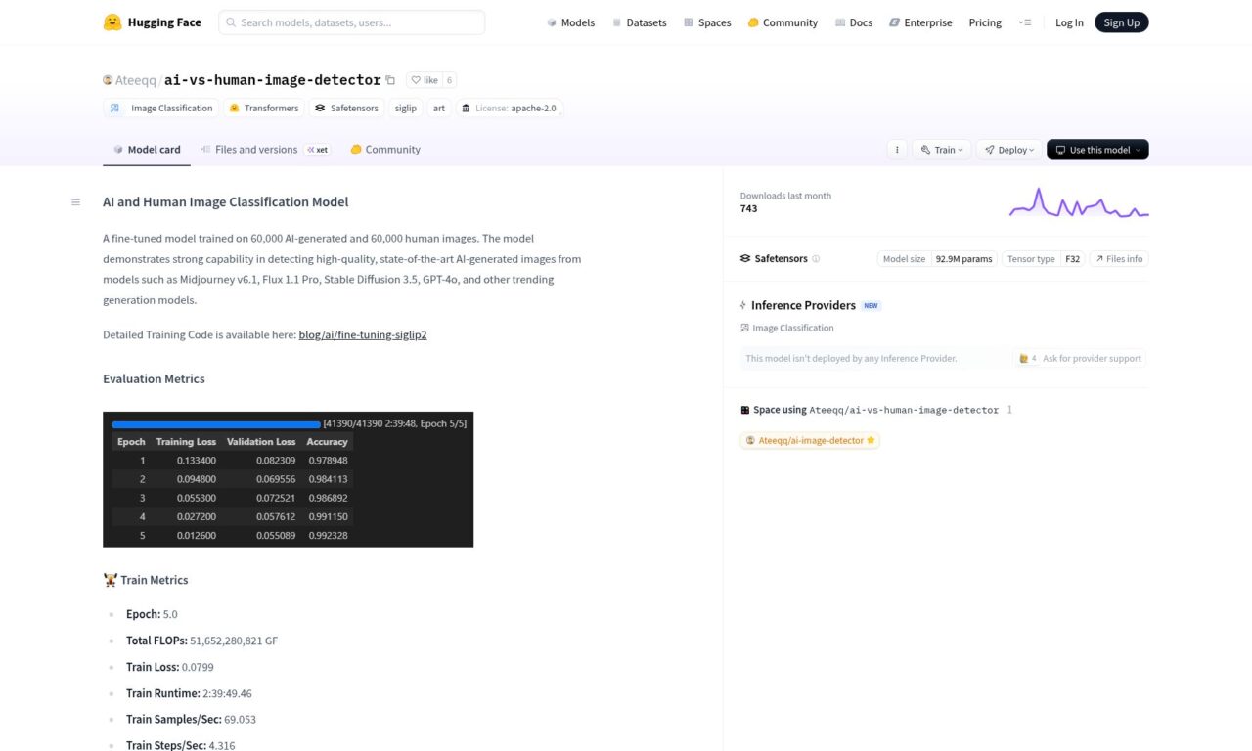Click the AI and Human Image Classification heading
This screenshot has width=1252, height=751.
(x=226, y=202)
